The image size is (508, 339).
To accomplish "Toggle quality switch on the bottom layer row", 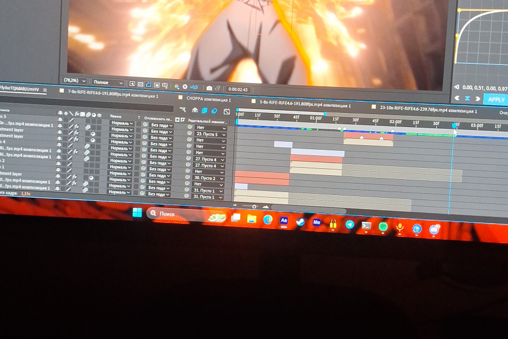I will point(69,189).
